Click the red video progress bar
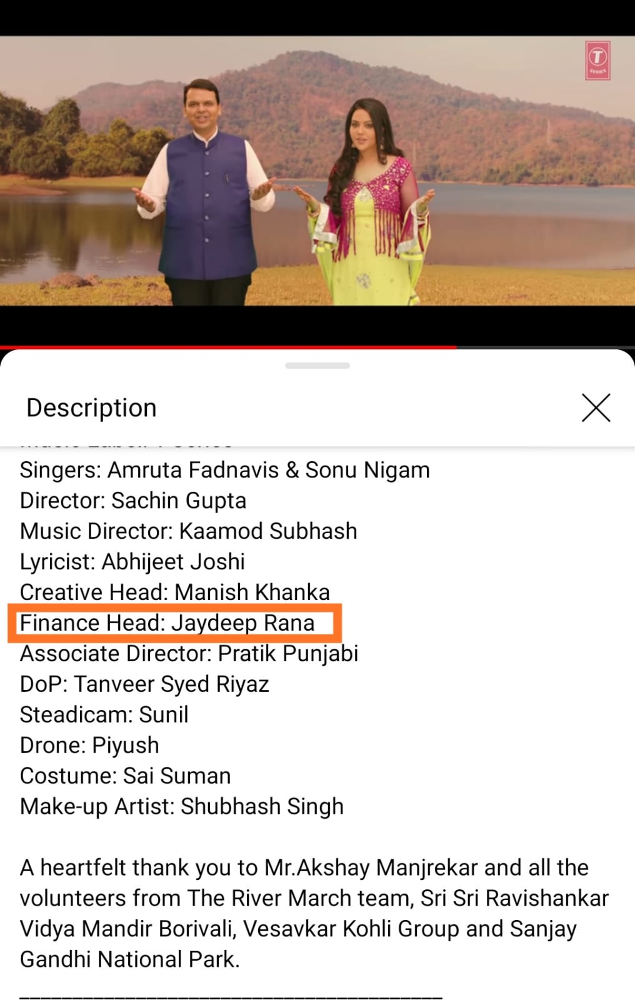The width and height of the screenshot is (635, 1000). (228, 347)
